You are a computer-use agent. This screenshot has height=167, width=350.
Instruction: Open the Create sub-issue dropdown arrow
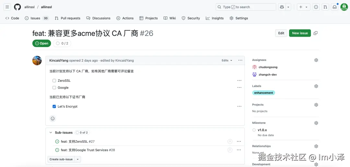coord(78,159)
